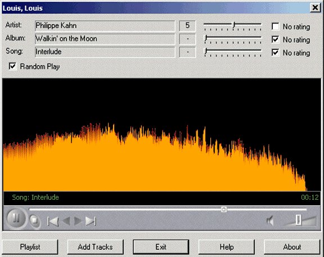Viewport: 324px width, 257px height.
Task: Fast forward using the right arrow icon
Action: [x=78, y=221]
